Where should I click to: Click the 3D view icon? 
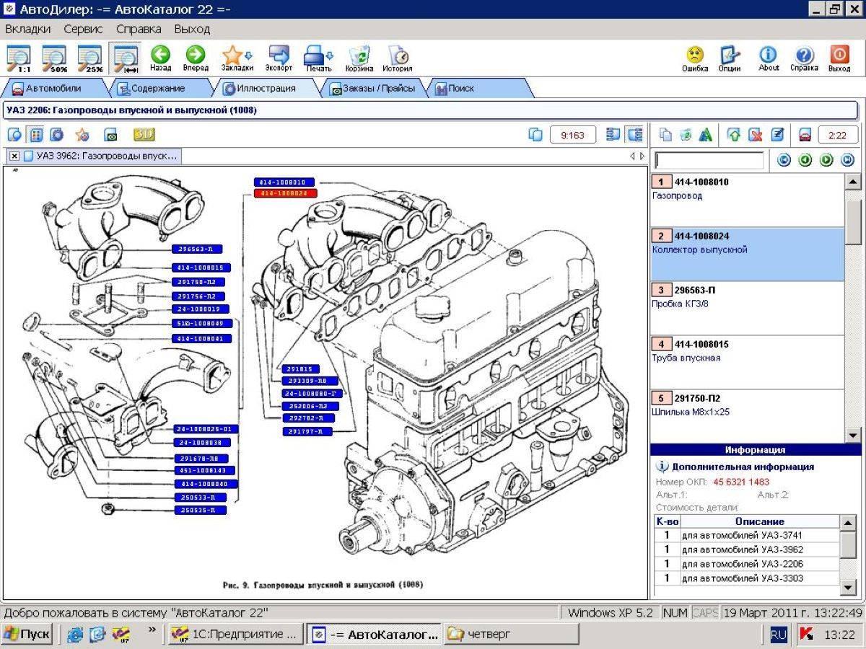click(144, 135)
